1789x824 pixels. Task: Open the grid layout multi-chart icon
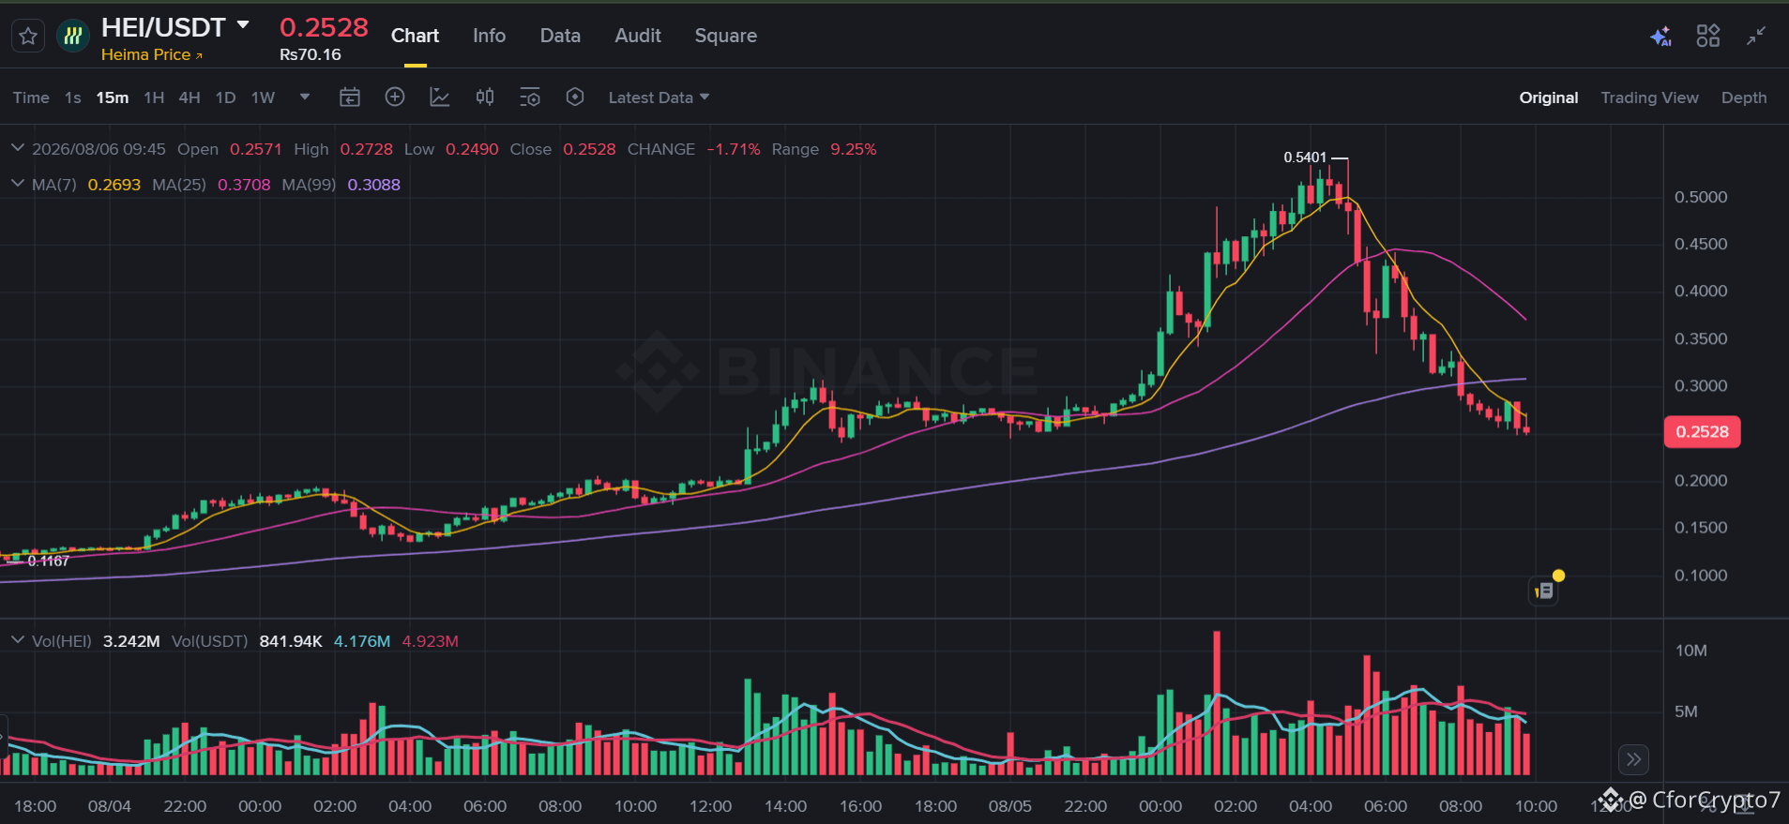click(x=1708, y=36)
